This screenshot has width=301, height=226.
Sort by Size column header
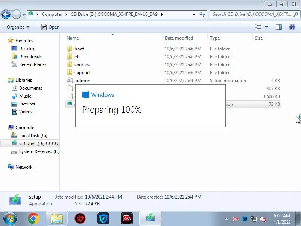click(268, 38)
